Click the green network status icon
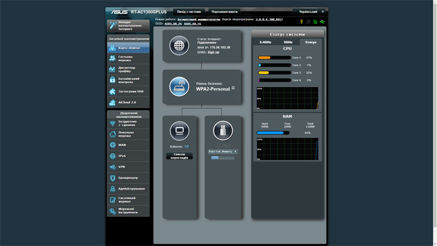This screenshot has width=437, height=246. pyautogui.click(x=315, y=22)
